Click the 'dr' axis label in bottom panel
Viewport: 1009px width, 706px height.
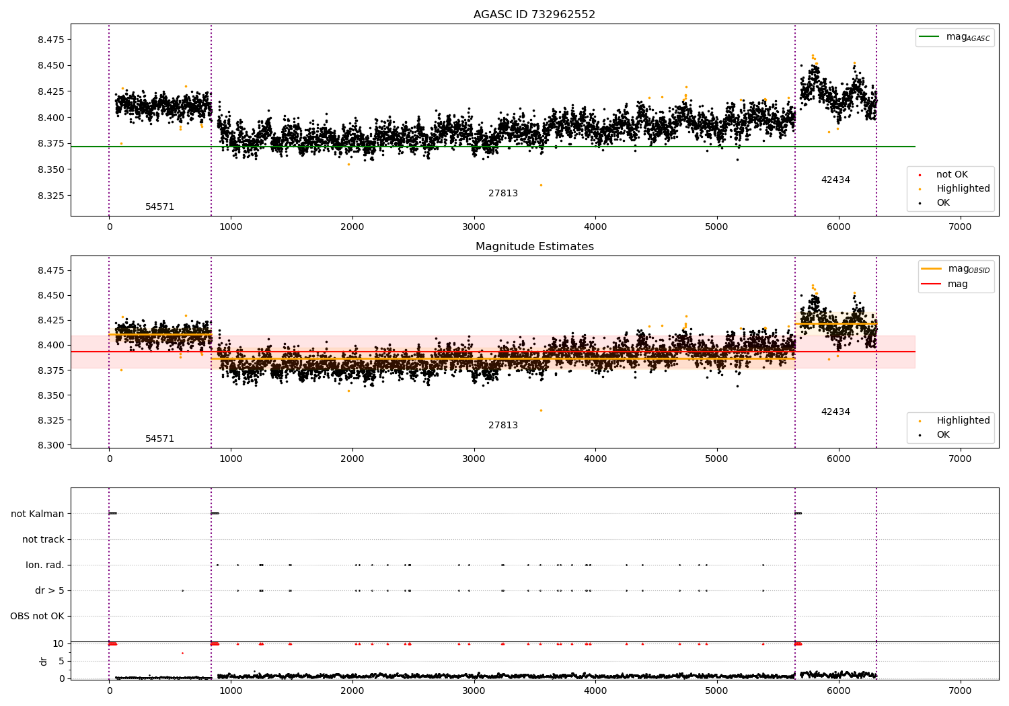click(44, 661)
